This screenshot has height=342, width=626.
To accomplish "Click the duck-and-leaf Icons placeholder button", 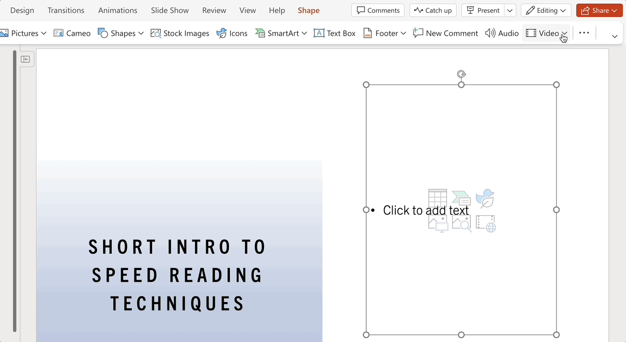I will [485, 198].
